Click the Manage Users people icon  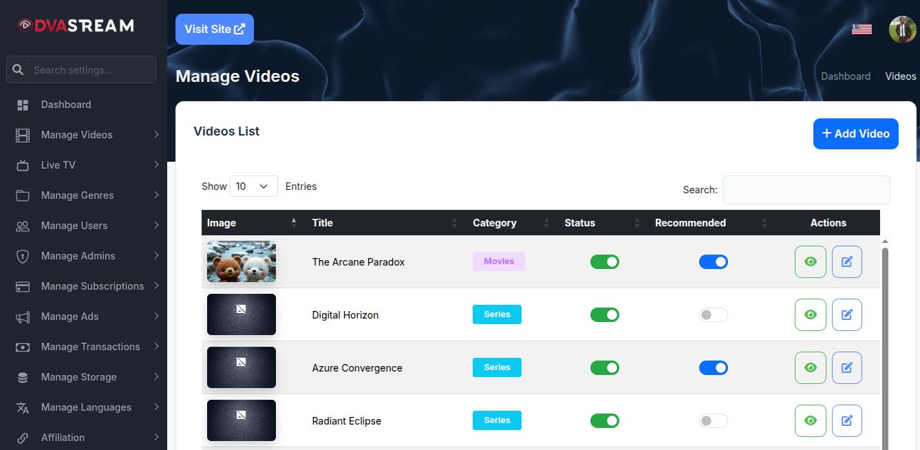[23, 226]
